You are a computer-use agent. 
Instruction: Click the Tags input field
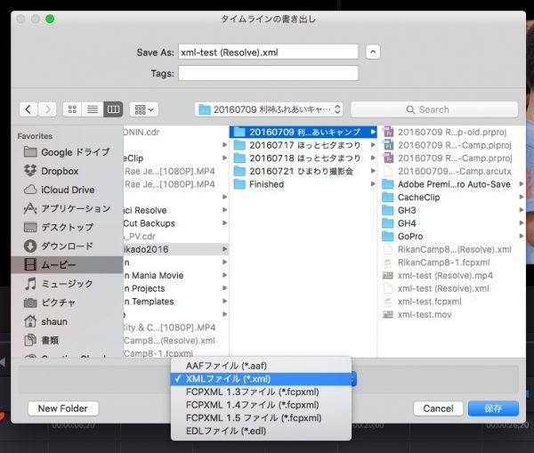268,73
